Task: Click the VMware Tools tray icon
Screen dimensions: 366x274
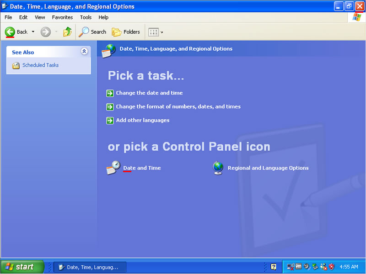Action: tap(298, 267)
